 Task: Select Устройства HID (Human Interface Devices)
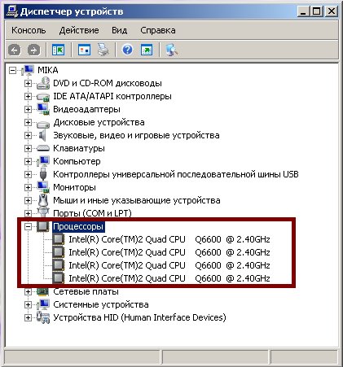(139, 317)
